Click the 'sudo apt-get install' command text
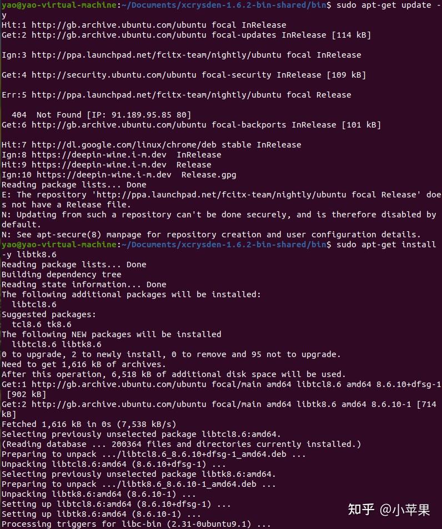The width and height of the screenshot is (442, 529). tap(386, 244)
